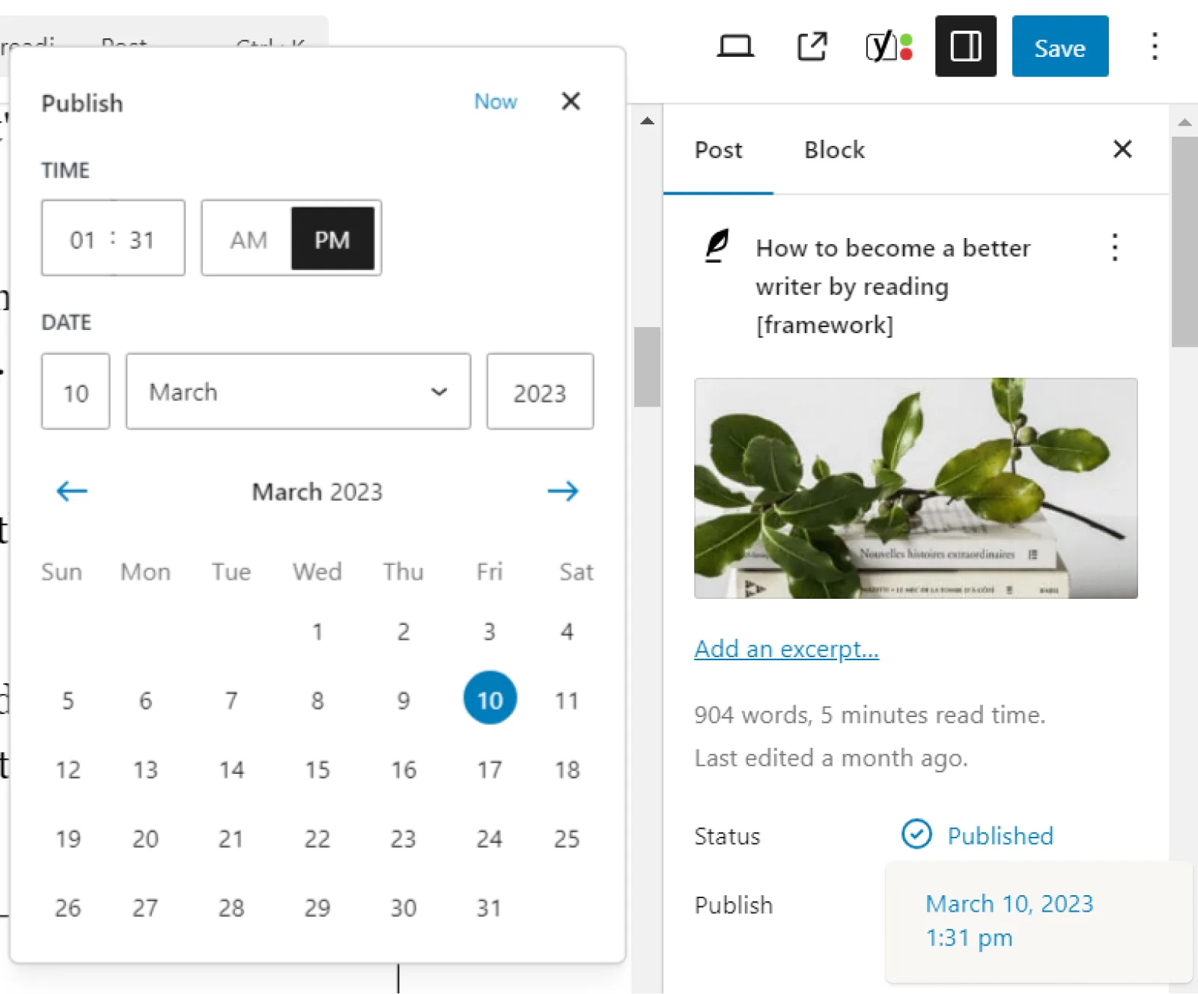Toggle the settings sidebar icon
Image resolution: width=1198 pixels, height=994 pixels.
pyautogui.click(x=965, y=46)
